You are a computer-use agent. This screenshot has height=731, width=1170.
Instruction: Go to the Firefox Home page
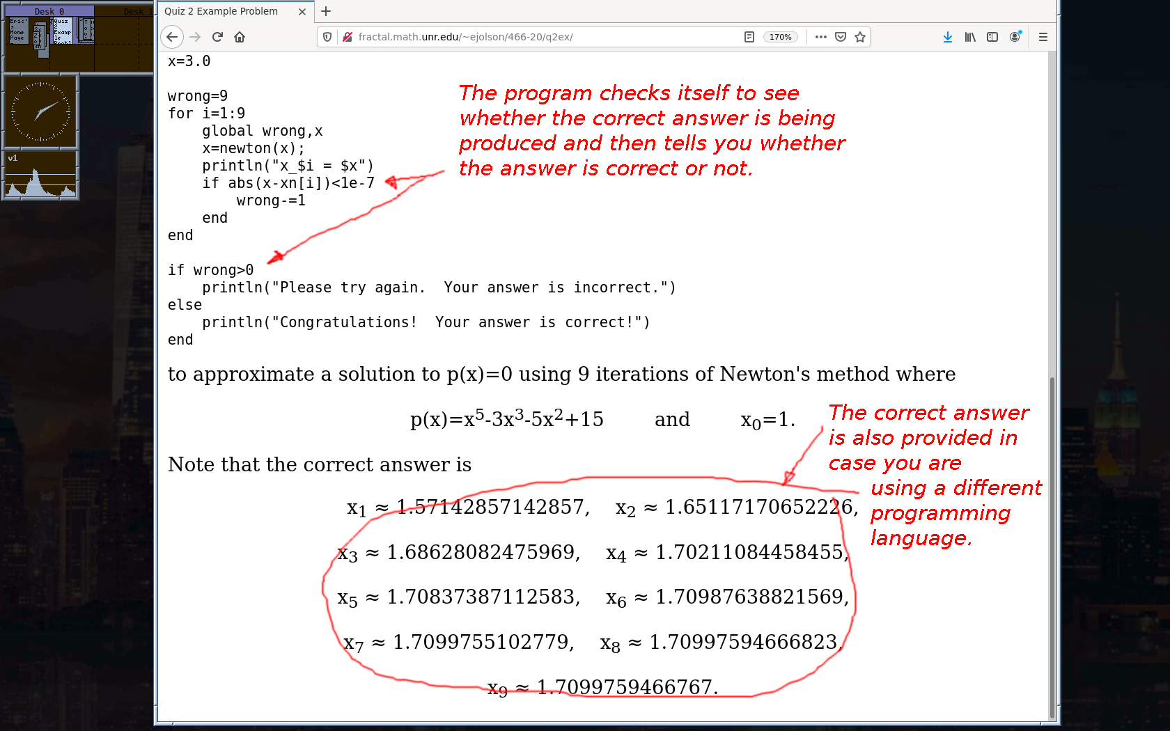pos(240,37)
